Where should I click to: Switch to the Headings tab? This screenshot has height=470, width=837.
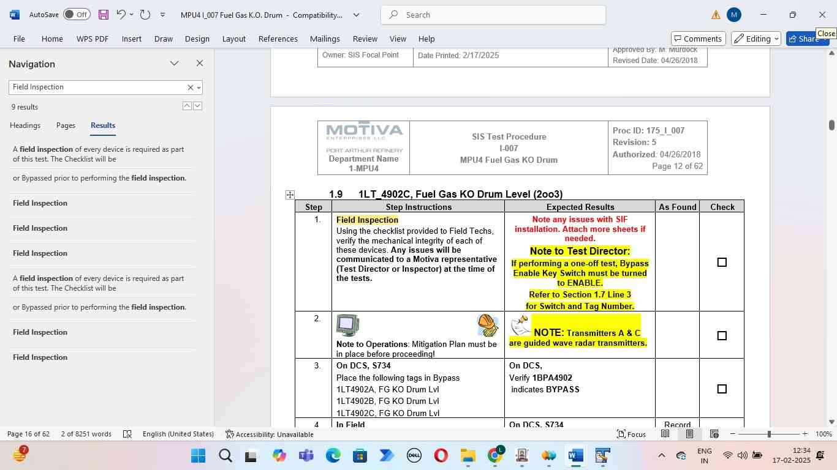25,125
